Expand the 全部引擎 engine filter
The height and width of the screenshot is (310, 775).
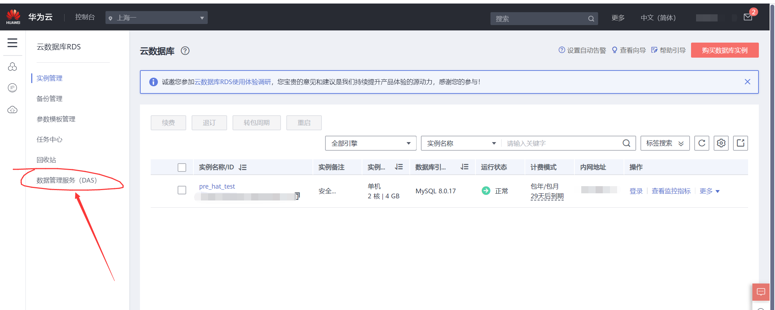(x=371, y=143)
